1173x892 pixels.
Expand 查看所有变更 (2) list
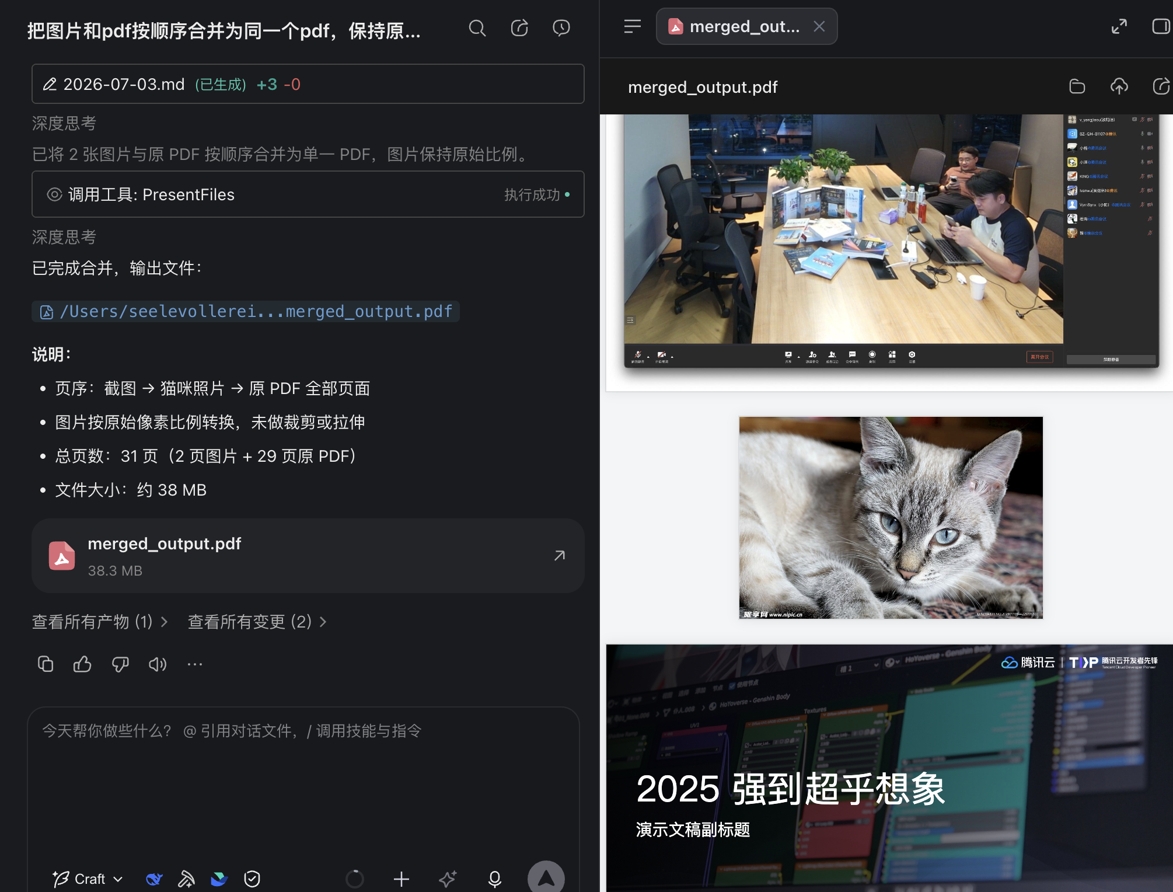pyautogui.click(x=257, y=622)
